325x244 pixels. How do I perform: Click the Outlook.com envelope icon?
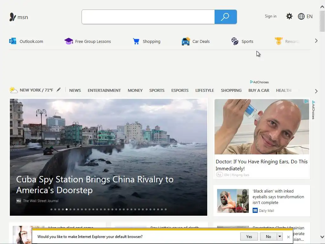tap(13, 41)
